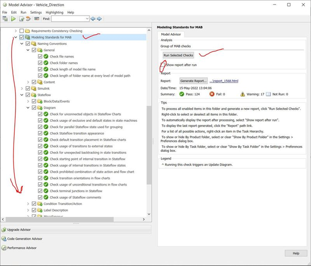Toggle the Label Description checkbox
Screen dimensions: 311x266
(34, 210)
